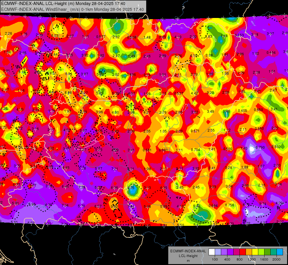Click the unit label m in the legend
288x265 pixels.
point(188,261)
